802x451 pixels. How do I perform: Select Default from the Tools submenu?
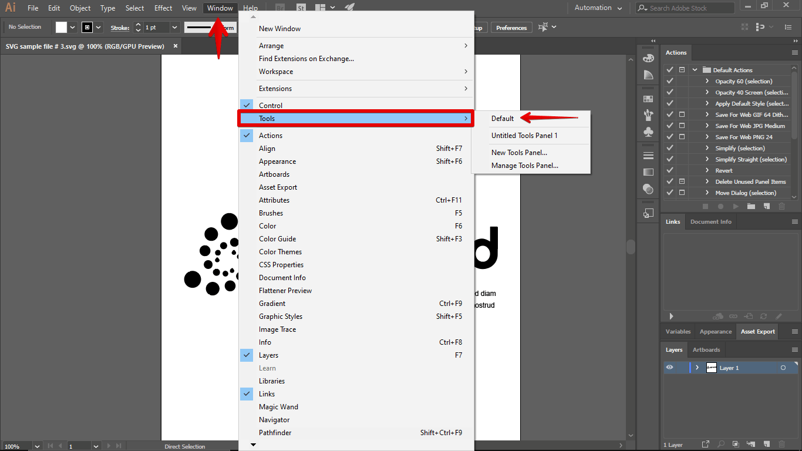click(x=503, y=119)
